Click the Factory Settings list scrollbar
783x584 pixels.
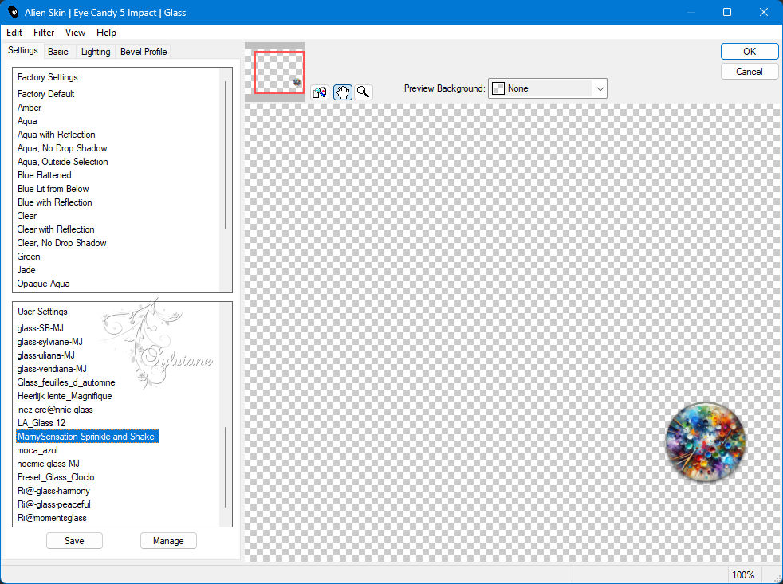coord(226,155)
